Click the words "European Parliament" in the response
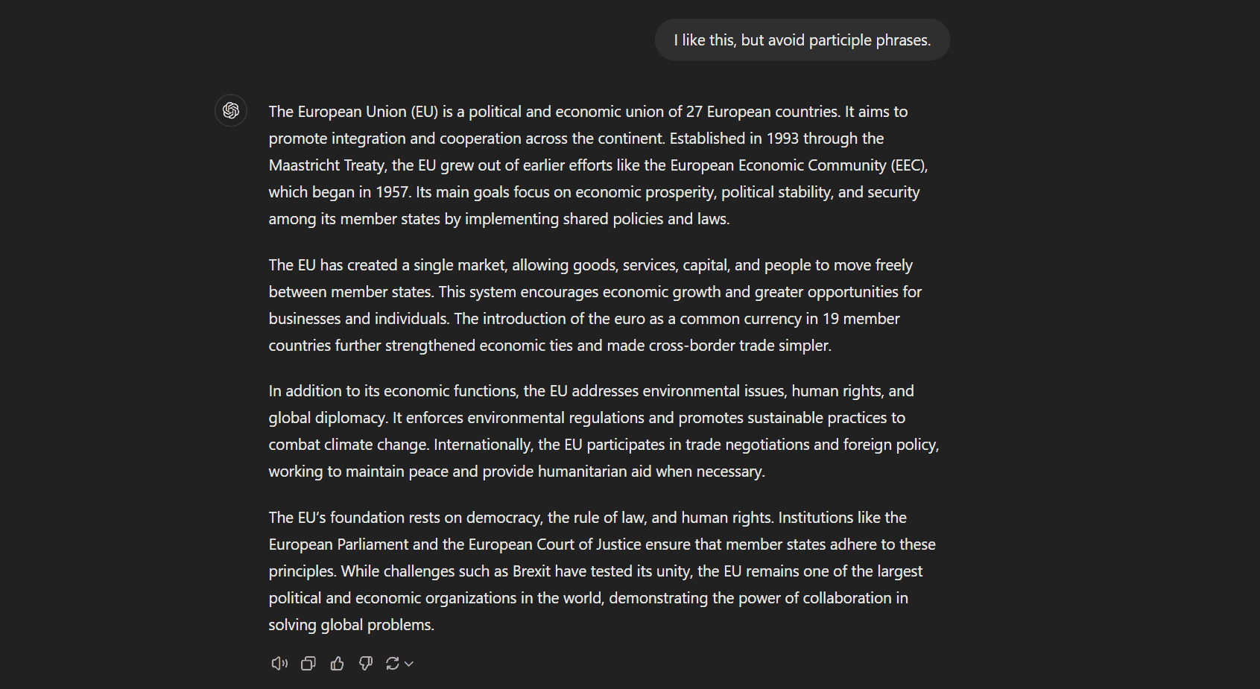The image size is (1260, 689). pos(338,544)
